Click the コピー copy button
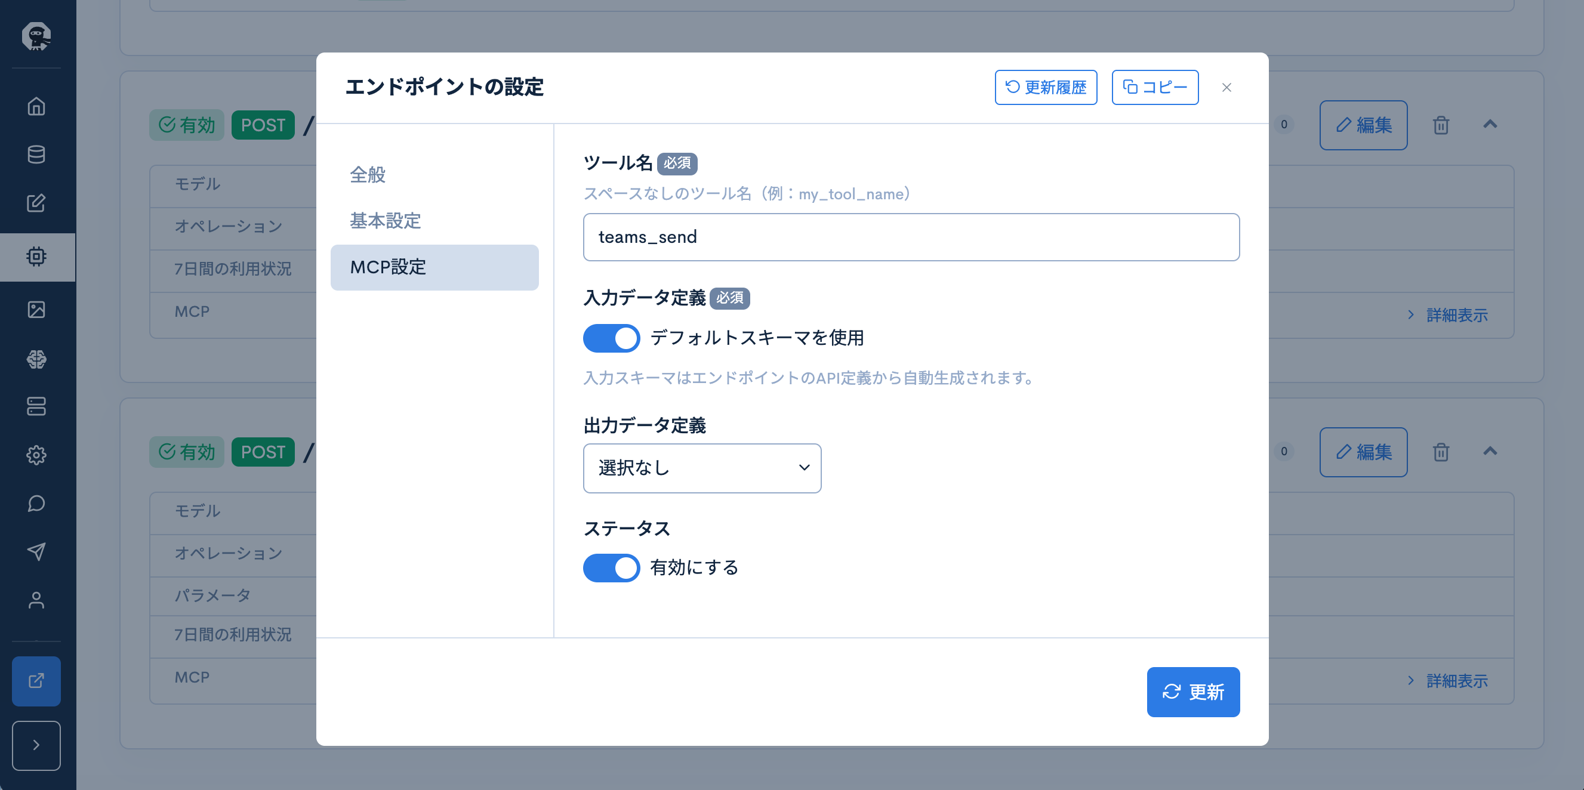1584x790 pixels. 1155,87
